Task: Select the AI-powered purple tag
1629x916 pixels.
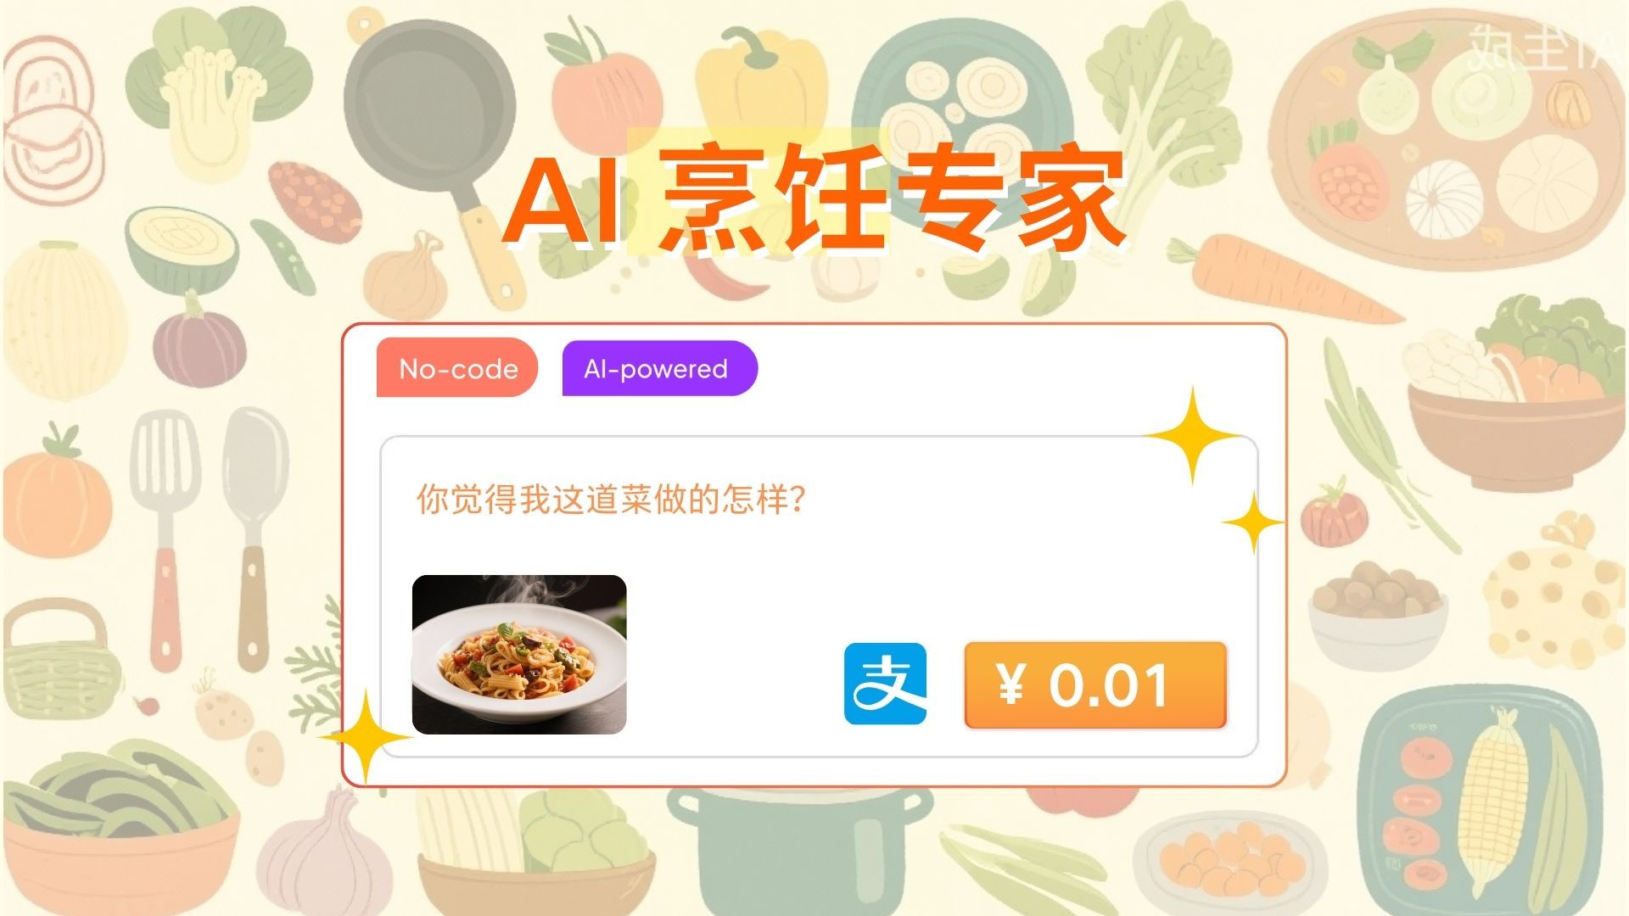Action: [659, 368]
